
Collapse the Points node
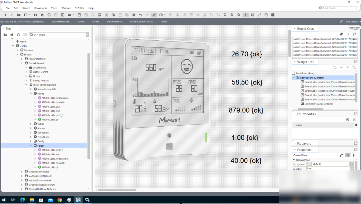(x=31, y=94)
